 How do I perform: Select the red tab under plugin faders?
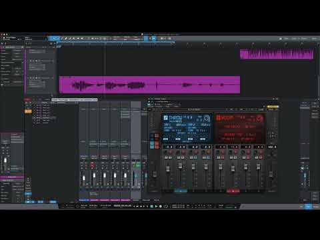click(x=233, y=191)
